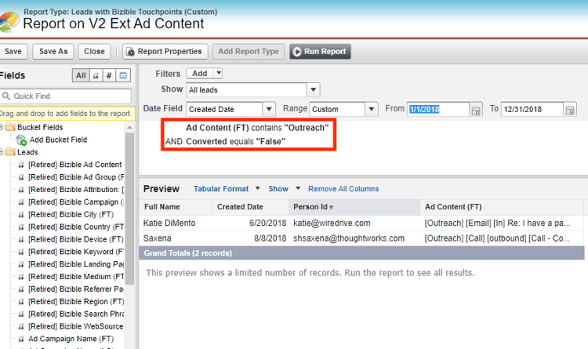This screenshot has width=588, height=349.
Task: Select Add Bucket Field item
Action: pyautogui.click(x=59, y=140)
